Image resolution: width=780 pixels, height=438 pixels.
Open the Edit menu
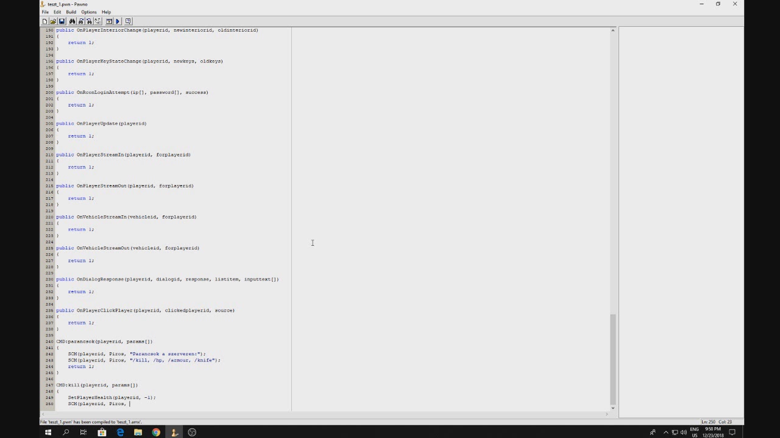pos(57,12)
